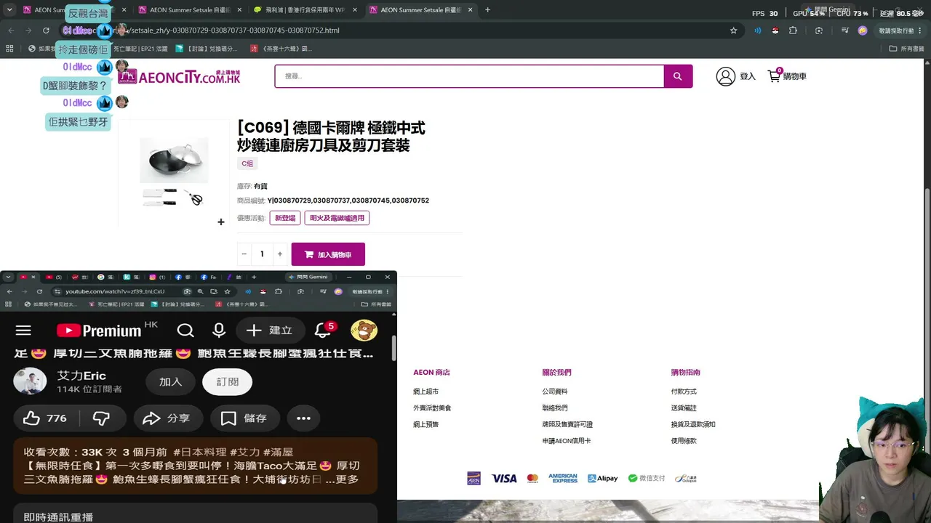Go back in the YouTube window
Image resolution: width=931 pixels, height=523 pixels.
[x=9, y=291]
